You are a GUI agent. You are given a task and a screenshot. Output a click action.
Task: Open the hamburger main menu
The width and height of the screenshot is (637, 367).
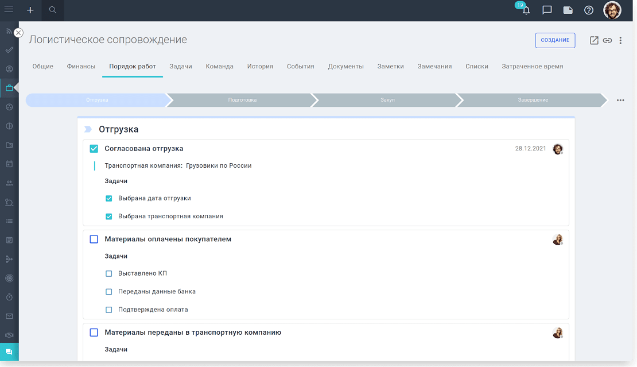pyautogui.click(x=9, y=9)
